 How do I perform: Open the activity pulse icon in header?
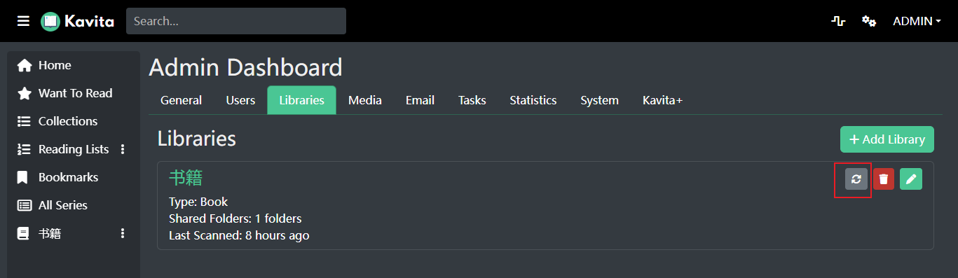point(838,21)
